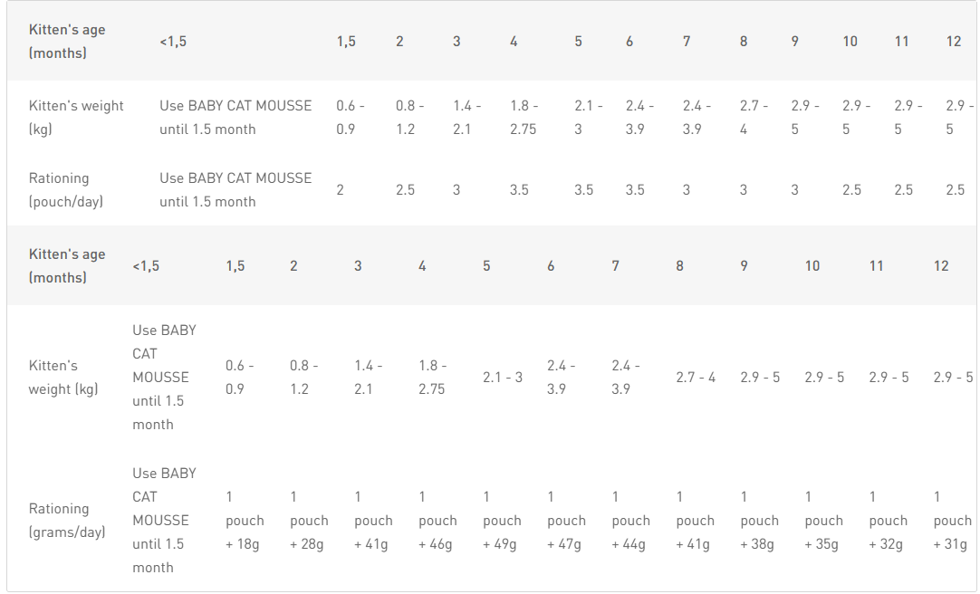Image resolution: width=980 pixels, height=594 pixels.
Task: Select the '1 pouch + 47g' cell
Action: [x=566, y=520]
